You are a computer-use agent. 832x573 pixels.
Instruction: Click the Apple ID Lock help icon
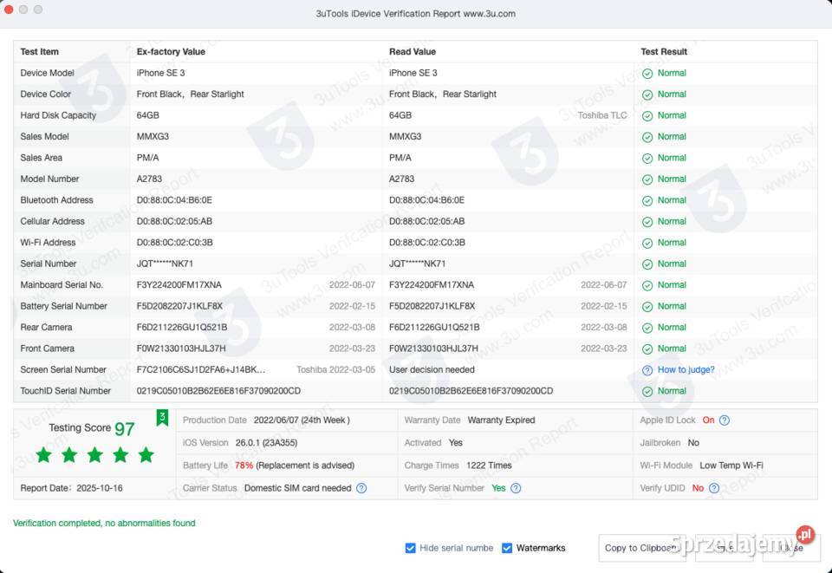[x=725, y=420]
